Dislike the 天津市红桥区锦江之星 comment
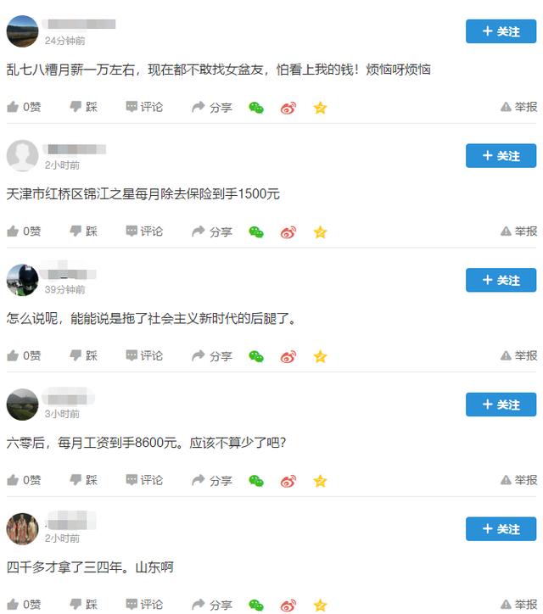This screenshot has height=614, width=543. point(83,231)
